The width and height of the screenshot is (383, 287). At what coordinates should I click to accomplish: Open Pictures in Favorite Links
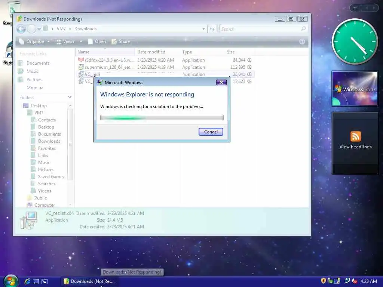tap(30, 80)
